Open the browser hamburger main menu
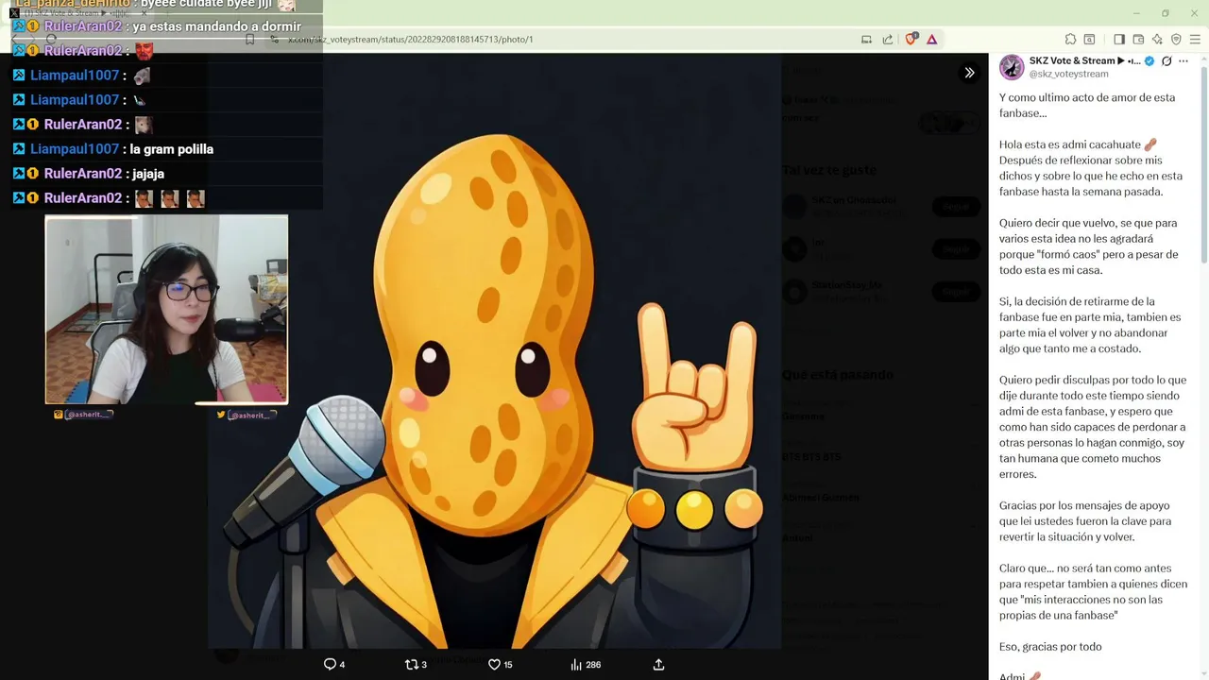 (1195, 39)
